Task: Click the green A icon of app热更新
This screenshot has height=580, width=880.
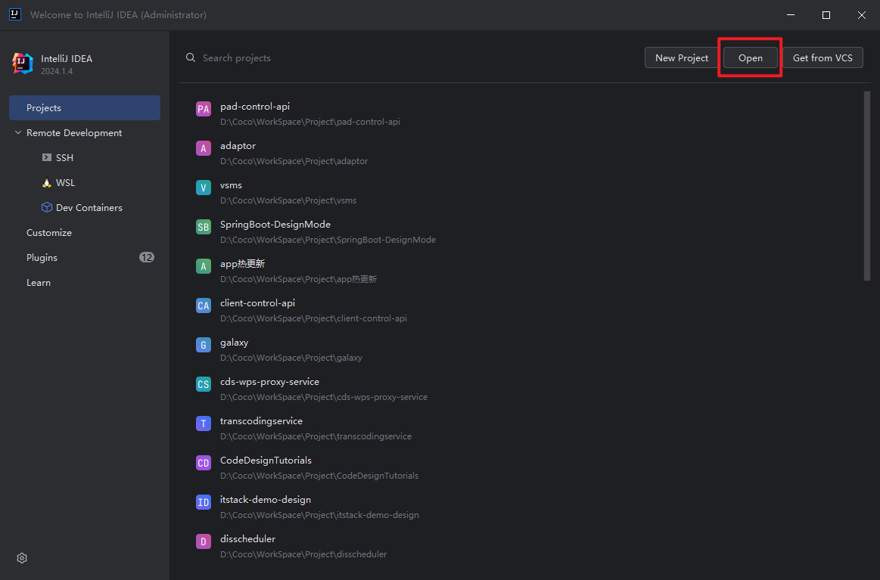Action: click(203, 266)
